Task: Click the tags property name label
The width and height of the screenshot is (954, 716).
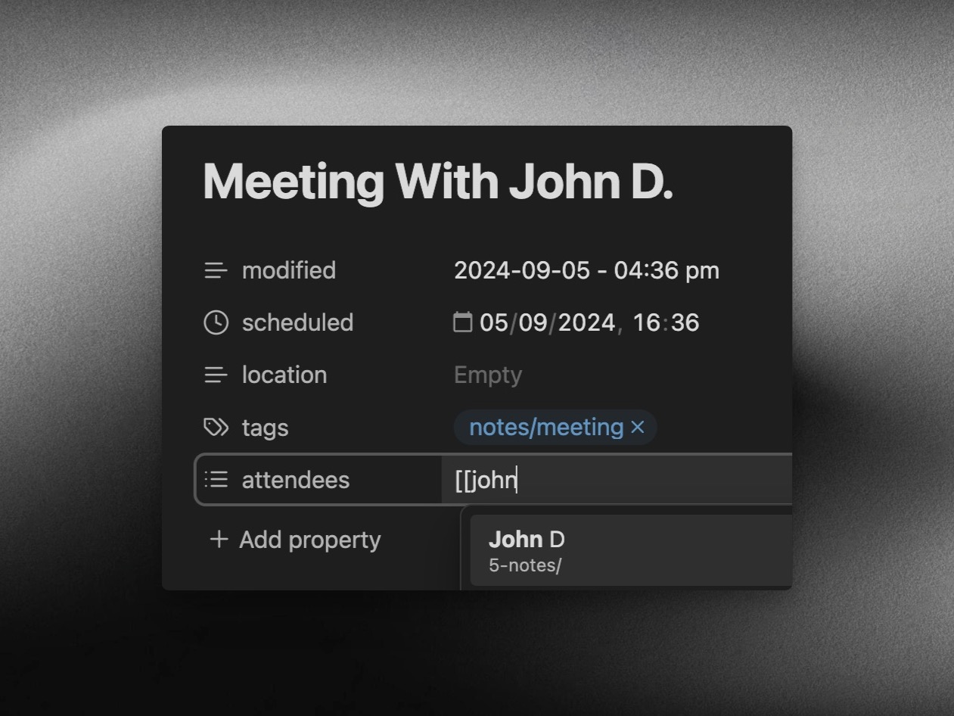Action: 265,428
